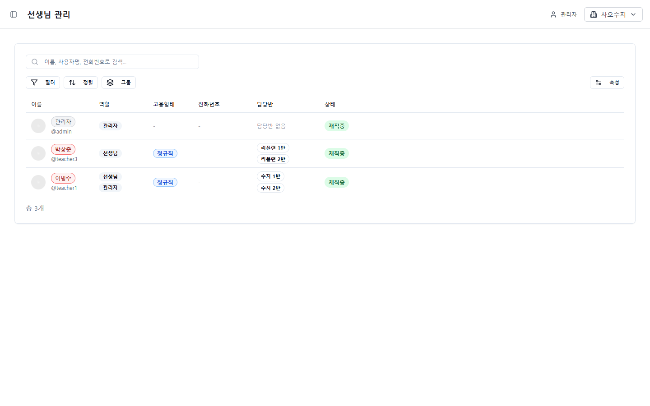Click avatar thumbnail for teacher3
This screenshot has width=650, height=406.
click(x=38, y=153)
